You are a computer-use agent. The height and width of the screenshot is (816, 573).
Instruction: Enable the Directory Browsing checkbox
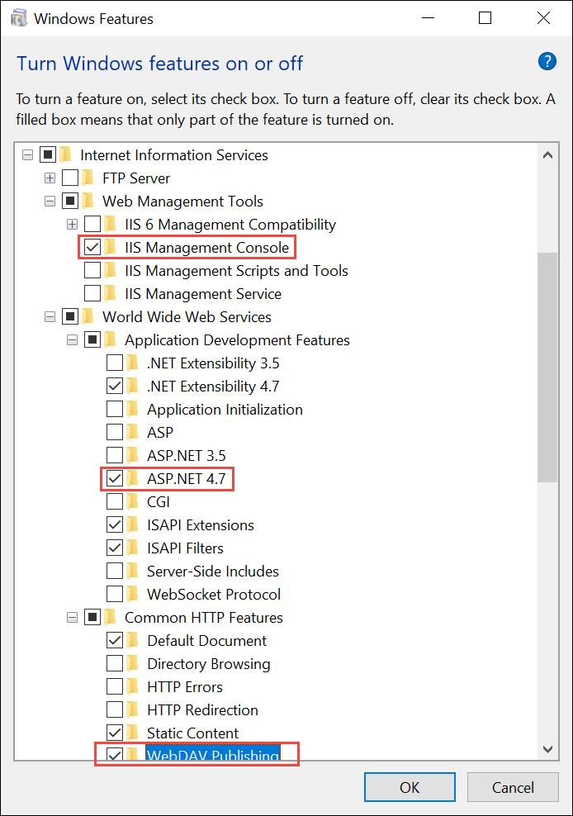(x=115, y=664)
